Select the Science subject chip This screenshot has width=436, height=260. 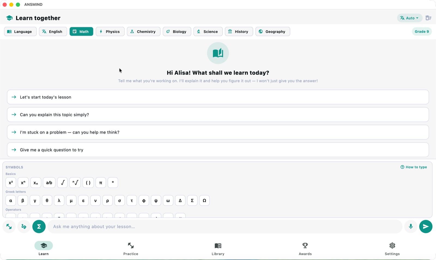(208, 32)
